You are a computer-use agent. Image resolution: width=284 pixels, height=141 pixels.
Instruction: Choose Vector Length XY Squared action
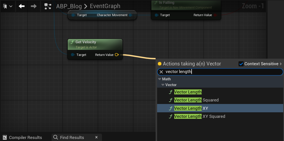[x=220, y=116]
